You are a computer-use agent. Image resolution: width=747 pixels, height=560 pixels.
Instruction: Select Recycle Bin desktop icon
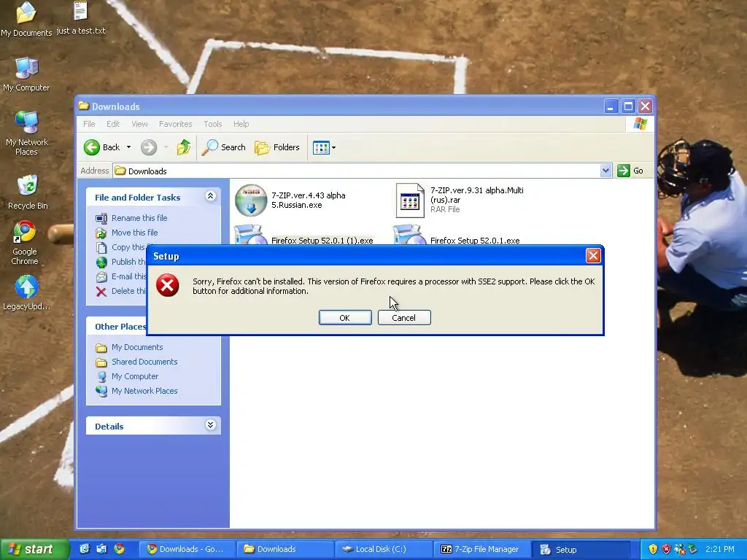(x=28, y=192)
